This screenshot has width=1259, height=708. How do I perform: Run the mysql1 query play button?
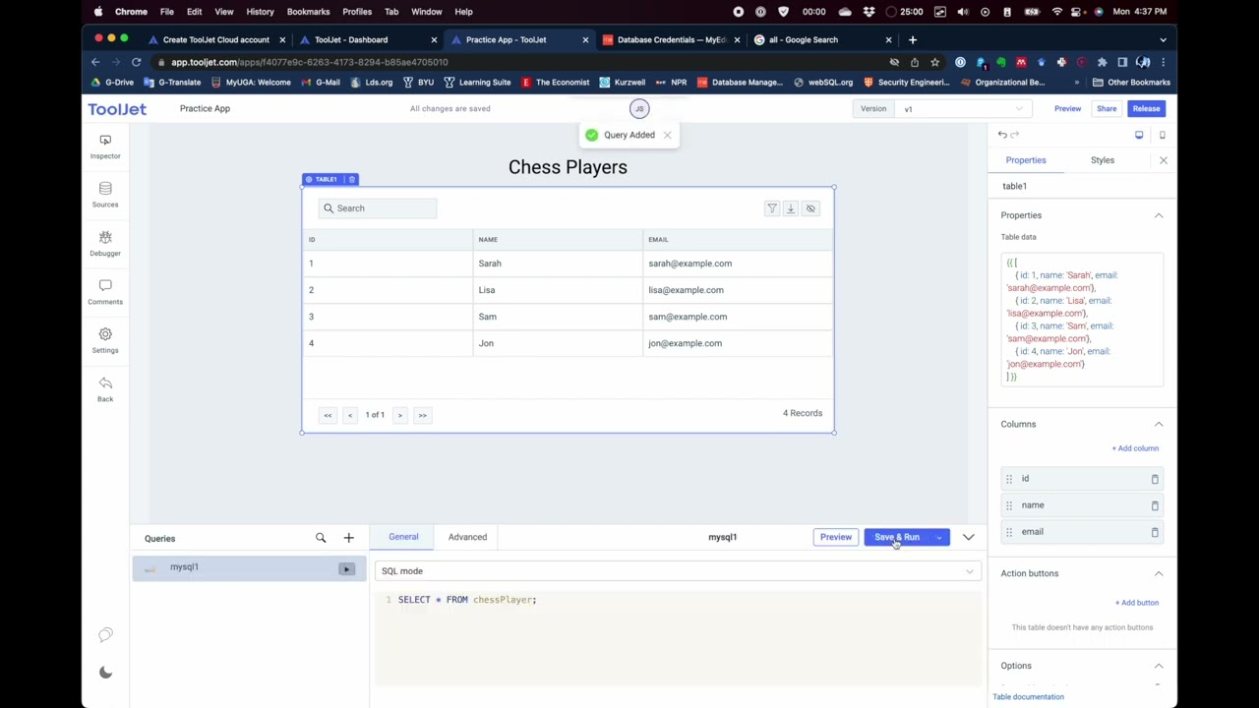pos(346,568)
